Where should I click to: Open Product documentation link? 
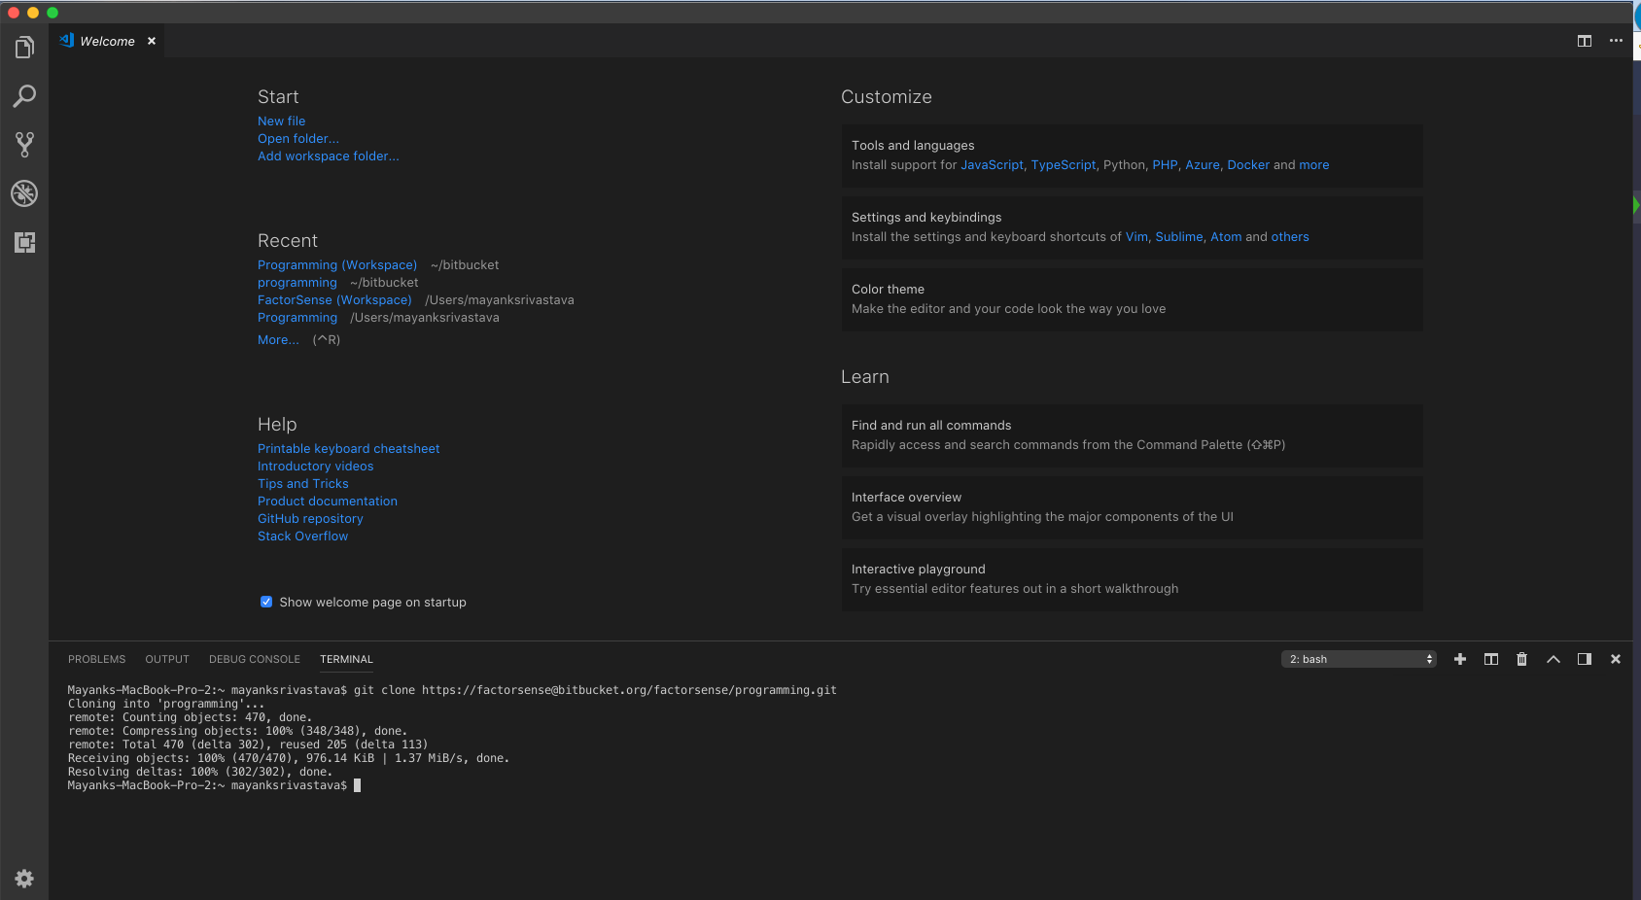(x=328, y=502)
